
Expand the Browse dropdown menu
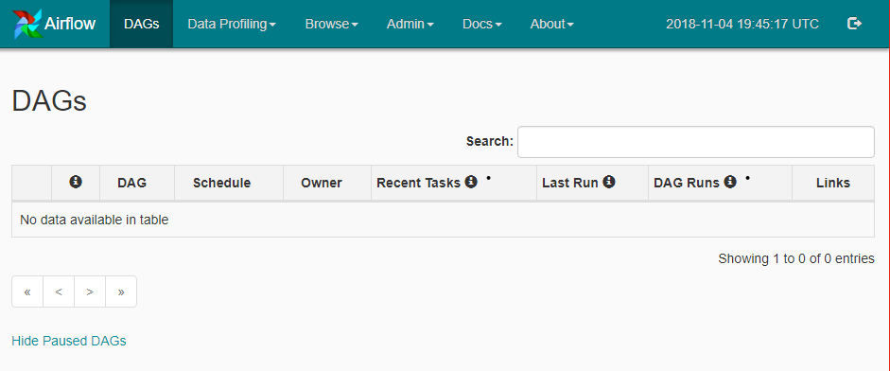331,24
